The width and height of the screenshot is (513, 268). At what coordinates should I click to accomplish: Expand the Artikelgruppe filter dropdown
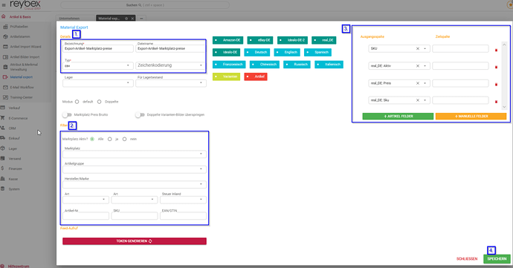click(x=135, y=169)
